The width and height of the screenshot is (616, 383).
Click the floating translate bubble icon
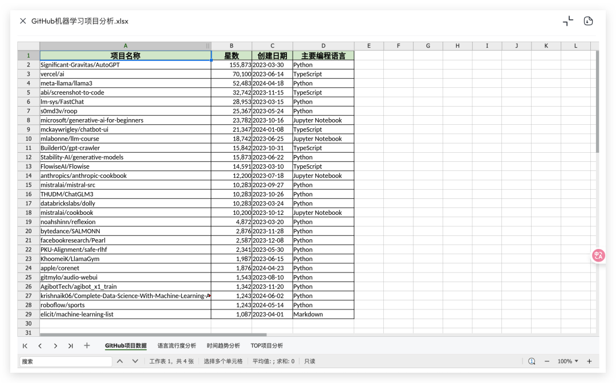[598, 256]
